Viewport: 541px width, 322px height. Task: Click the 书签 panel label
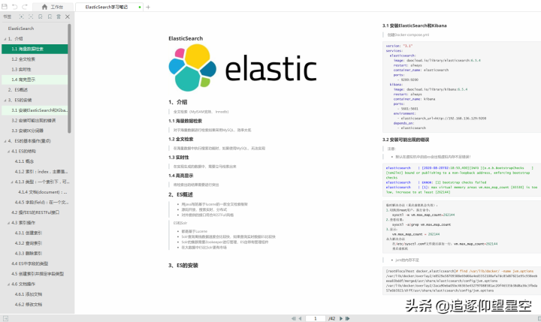[8, 17]
